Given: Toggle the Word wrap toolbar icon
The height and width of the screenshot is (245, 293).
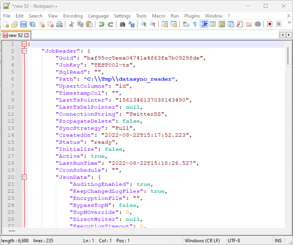Looking at the screenshot, I should (186, 24).
